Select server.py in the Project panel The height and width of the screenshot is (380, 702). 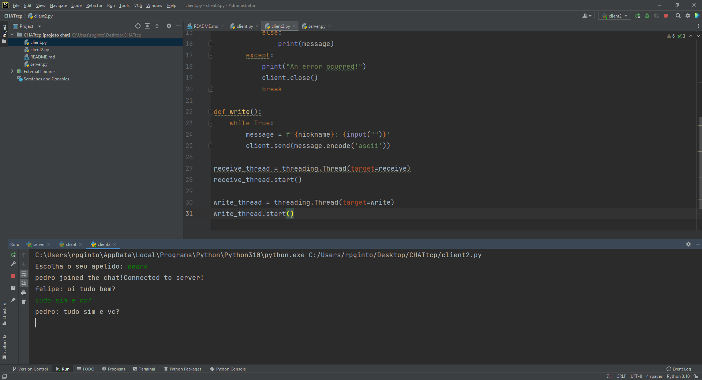tap(39, 64)
